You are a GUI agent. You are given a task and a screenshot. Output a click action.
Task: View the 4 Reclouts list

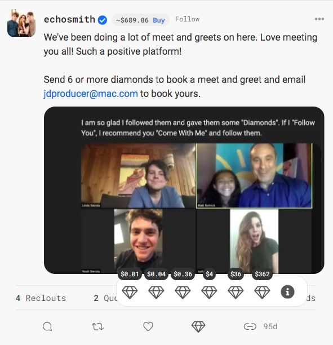pyautogui.click(x=41, y=298)
